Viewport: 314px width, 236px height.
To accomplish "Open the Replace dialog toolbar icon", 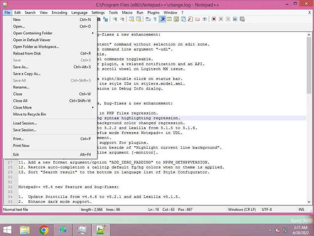I will coord(105,19).
